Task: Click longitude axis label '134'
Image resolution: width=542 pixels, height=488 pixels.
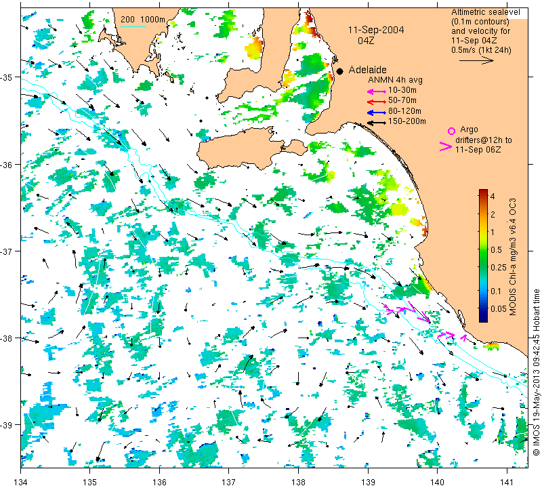Action: click(21, 481)
